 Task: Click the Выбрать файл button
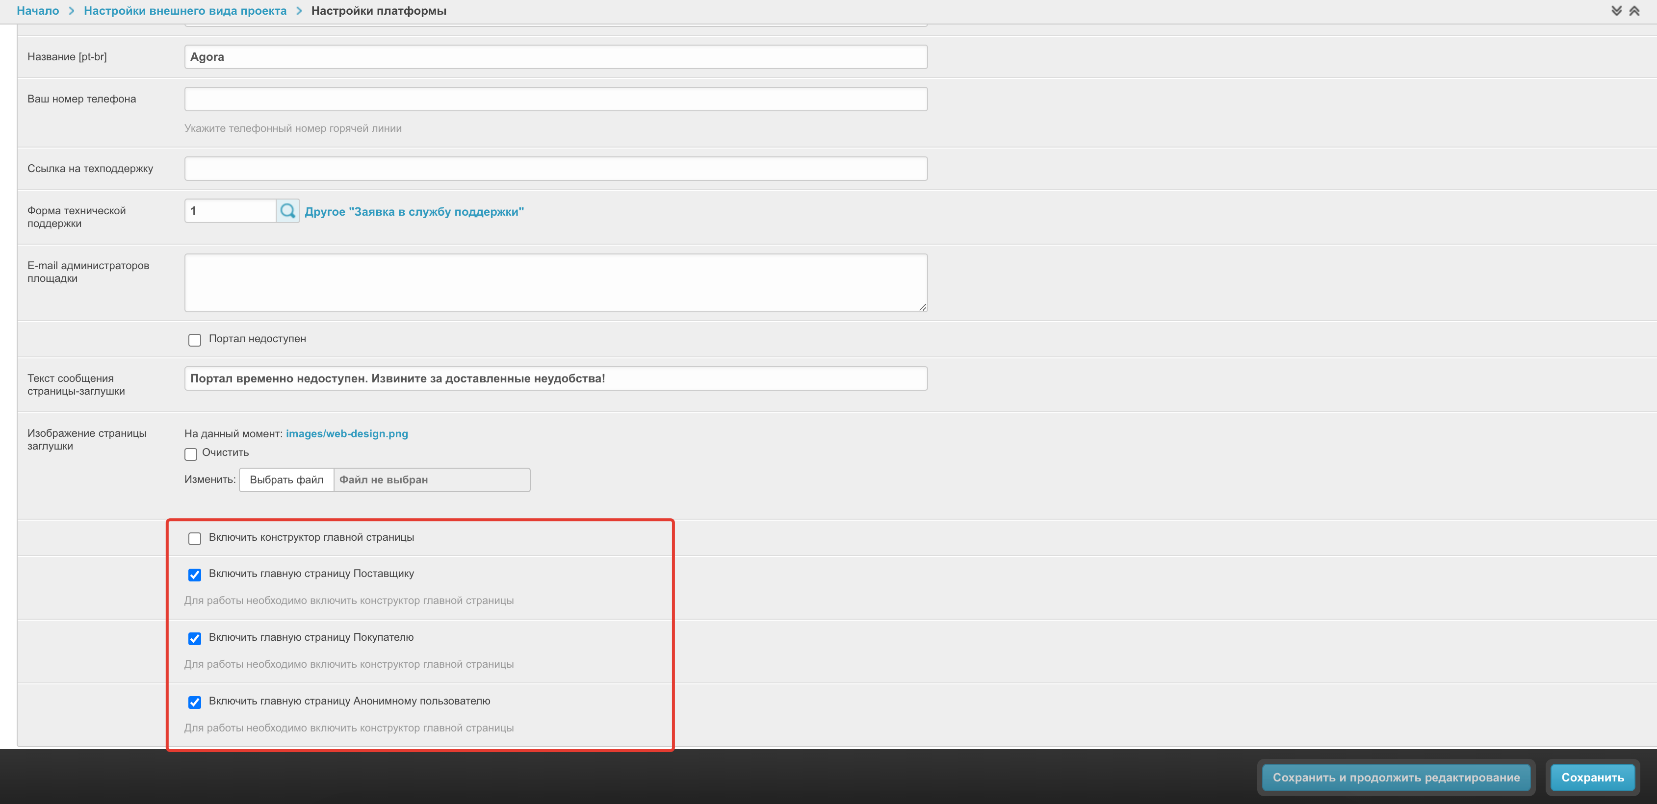pos(286,479)
